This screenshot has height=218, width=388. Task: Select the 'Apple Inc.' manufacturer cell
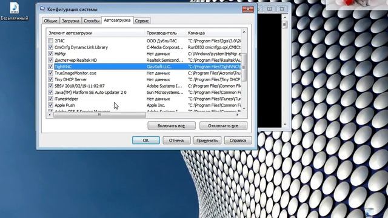pos(156,105)
